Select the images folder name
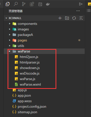 [x=23, y=29]
